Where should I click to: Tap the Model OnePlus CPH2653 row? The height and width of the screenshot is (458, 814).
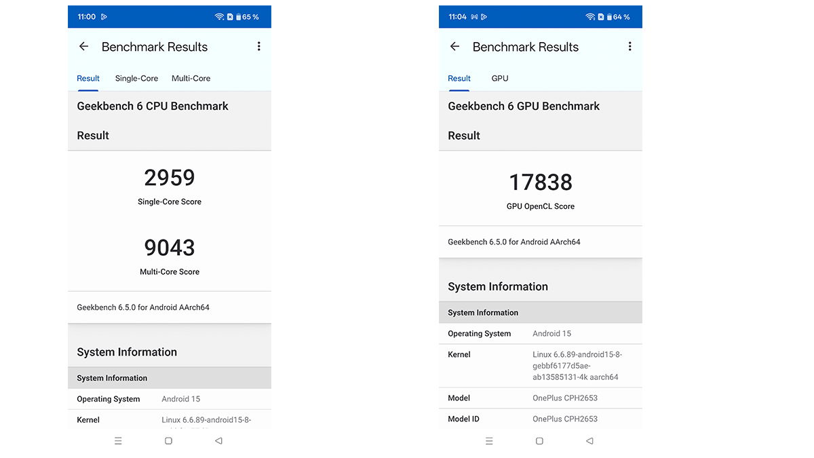click(540, 398)
